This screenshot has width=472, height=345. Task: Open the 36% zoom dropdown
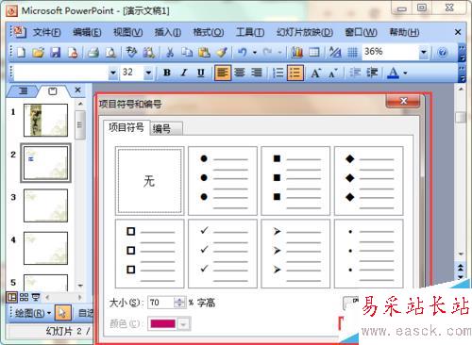(x=424, y=52)
